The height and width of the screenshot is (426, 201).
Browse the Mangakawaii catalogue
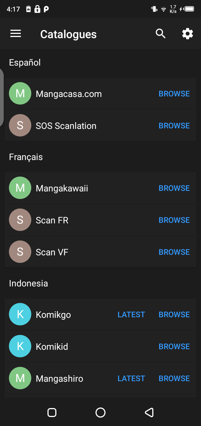coord(174,188)
